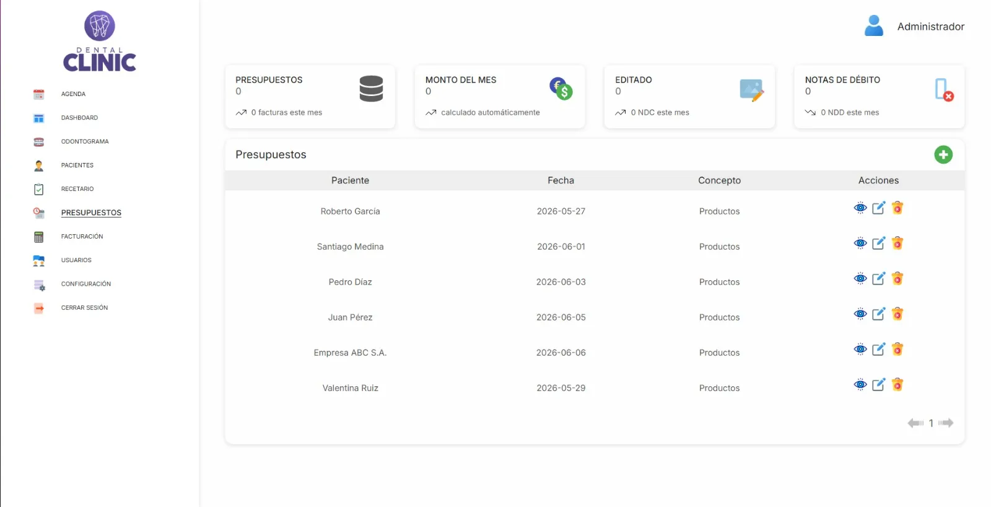Delete Roberto García's budget
This screenshot has width=991, height=507.
coord(897,208)
